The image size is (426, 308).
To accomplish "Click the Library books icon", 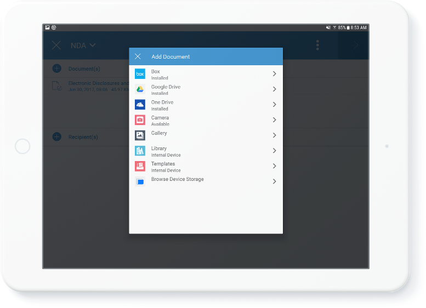I will [x=140, y=151].
